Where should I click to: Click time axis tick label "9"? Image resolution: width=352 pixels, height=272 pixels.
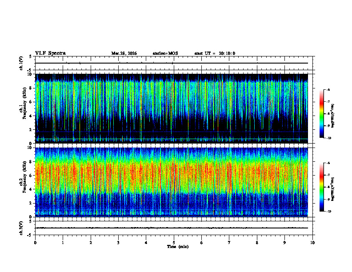click(x=284, y=243)
